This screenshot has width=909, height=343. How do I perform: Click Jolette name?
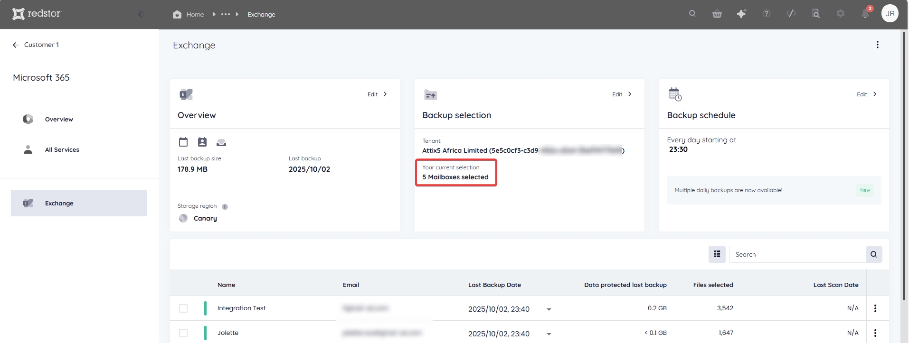pos(228,333)
